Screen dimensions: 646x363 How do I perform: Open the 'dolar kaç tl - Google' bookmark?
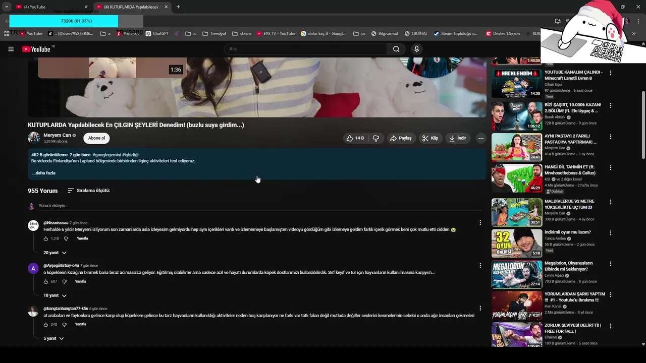coord(323,34)
